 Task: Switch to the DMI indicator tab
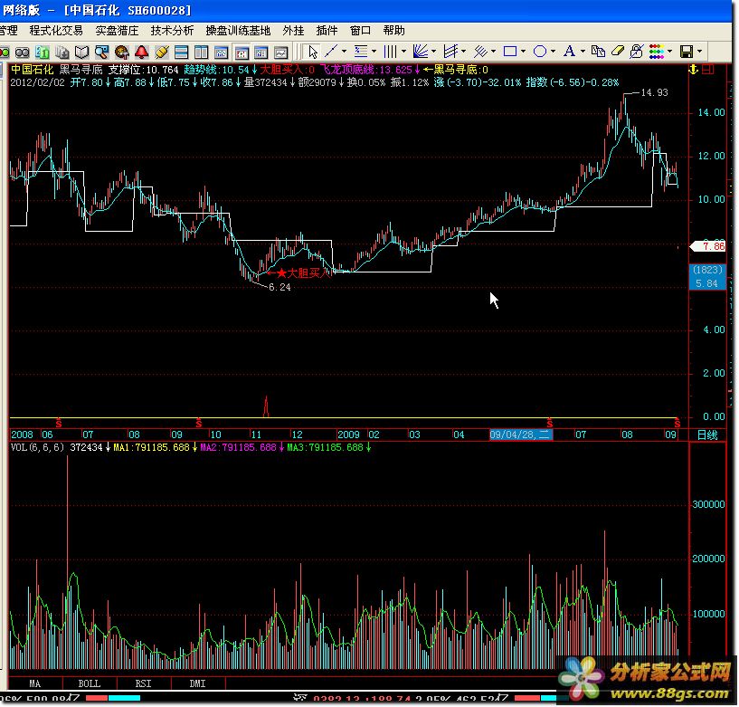coord(198,683)
